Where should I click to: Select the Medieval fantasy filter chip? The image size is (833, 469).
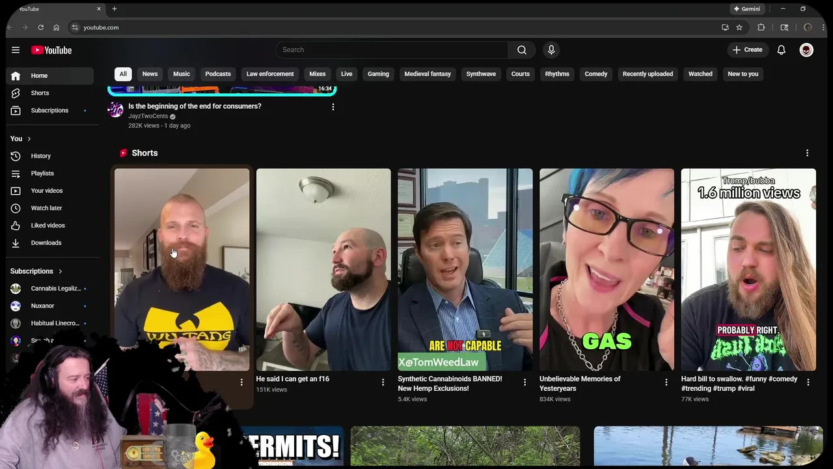click(x=428, y=74)
